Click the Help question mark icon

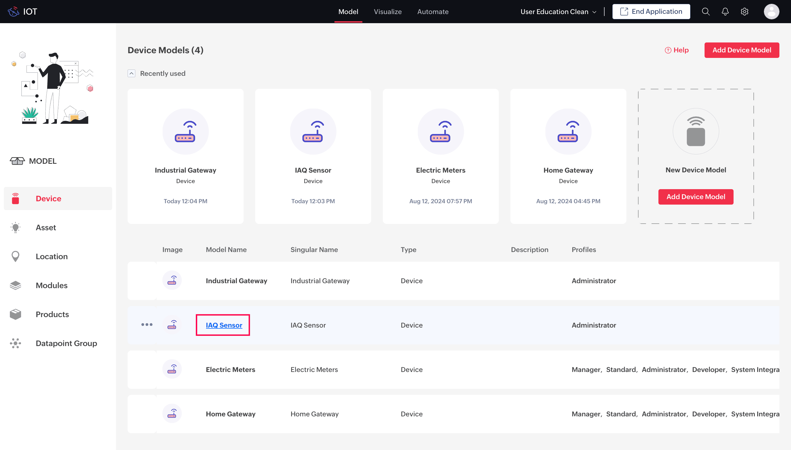pos(668,50)
